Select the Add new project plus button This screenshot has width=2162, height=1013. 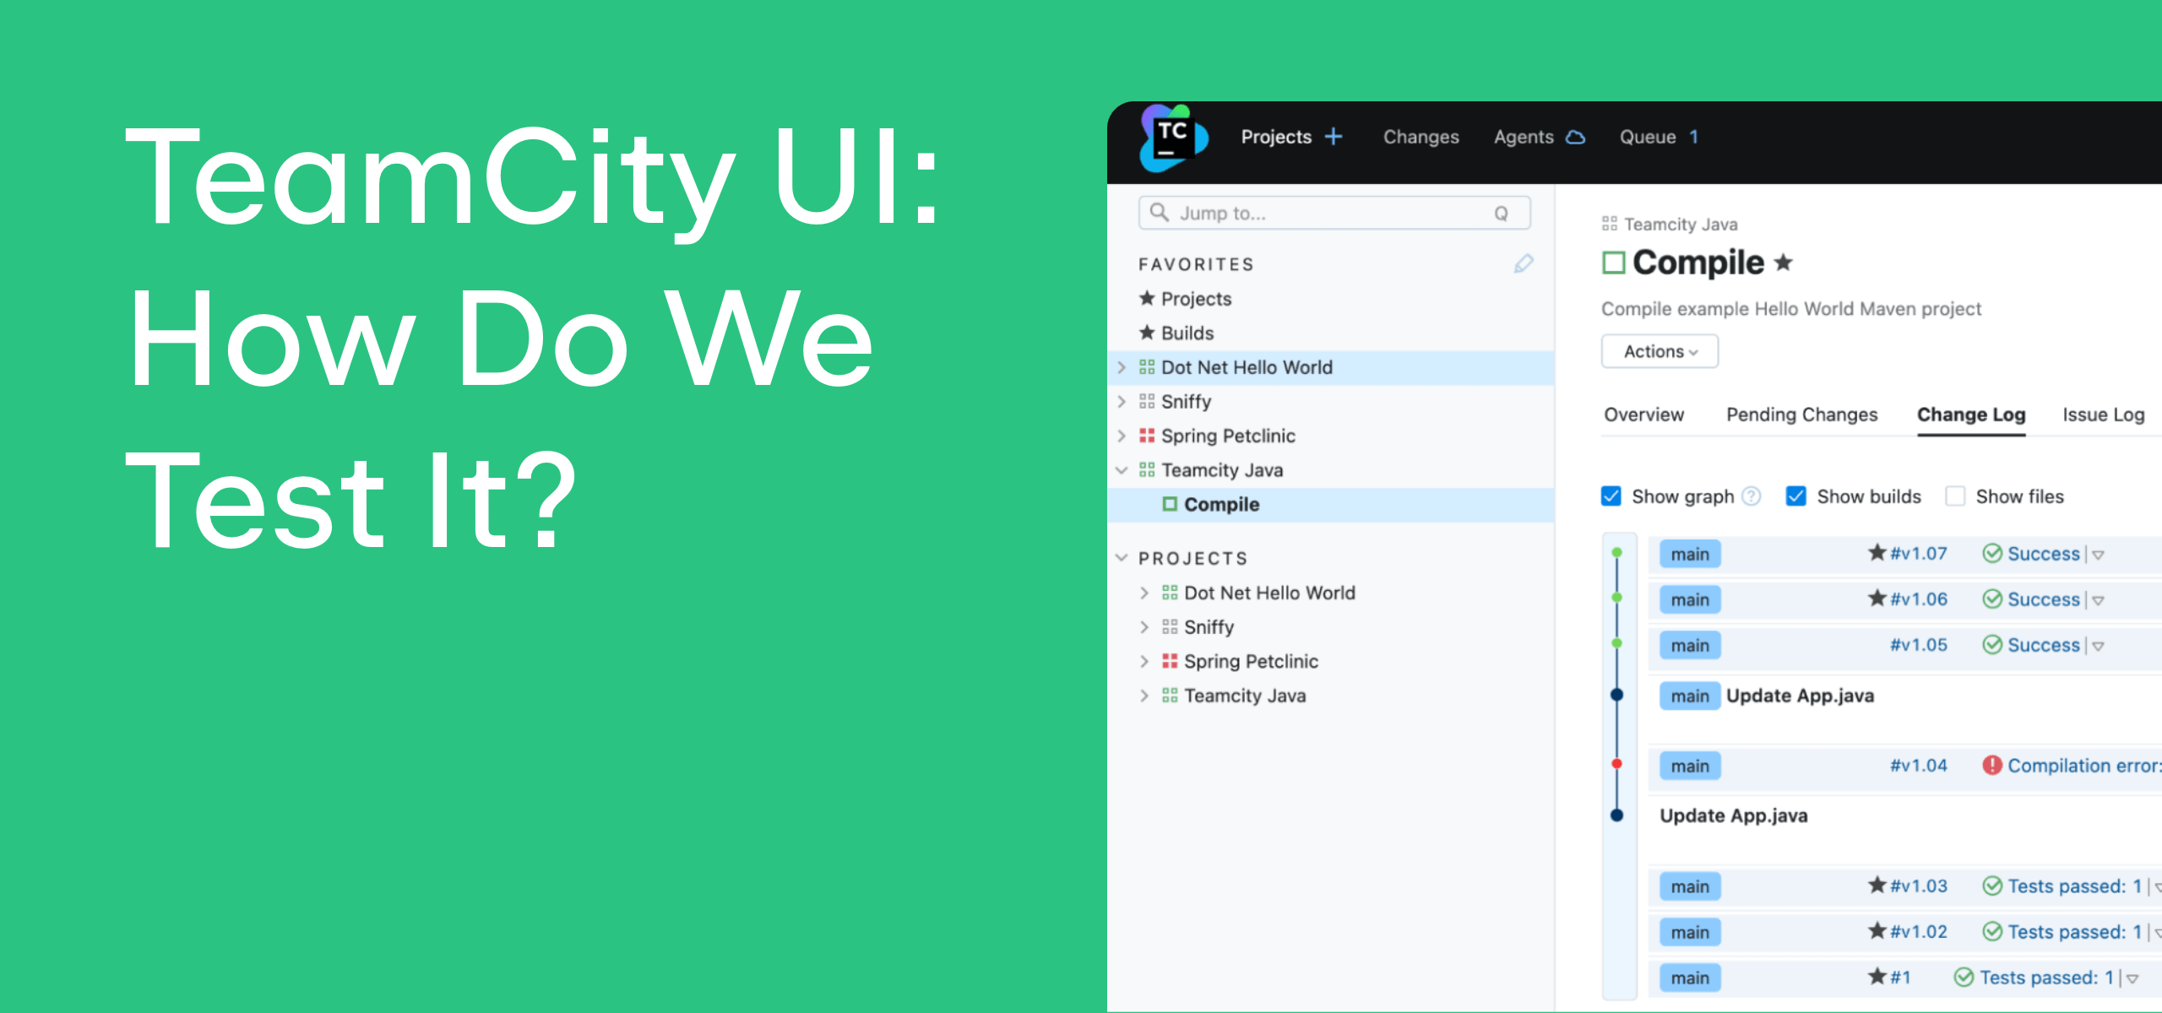tap(1334, 137)
